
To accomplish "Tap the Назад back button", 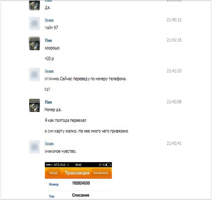I will tap(53, 173).
